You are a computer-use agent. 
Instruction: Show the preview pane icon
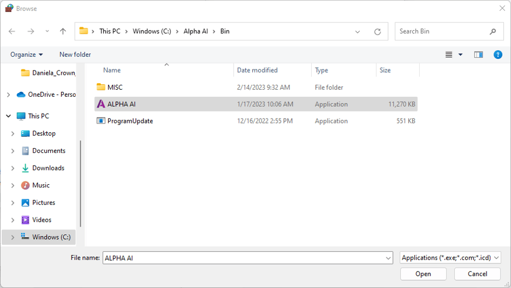coord(478,55)
